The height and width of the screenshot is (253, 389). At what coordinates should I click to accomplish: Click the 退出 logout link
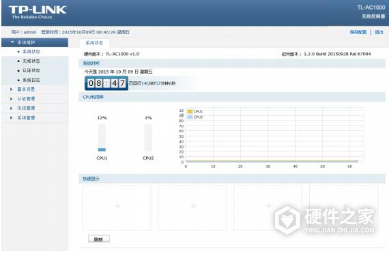pyautogui.click(x=379, y=32)
